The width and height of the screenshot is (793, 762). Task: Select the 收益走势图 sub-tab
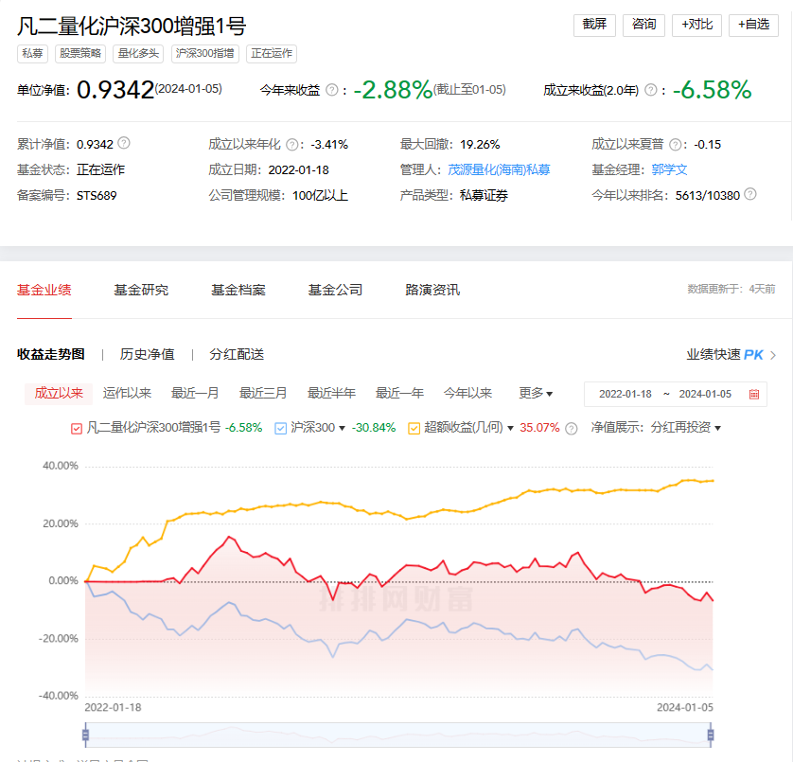point(50,354)
